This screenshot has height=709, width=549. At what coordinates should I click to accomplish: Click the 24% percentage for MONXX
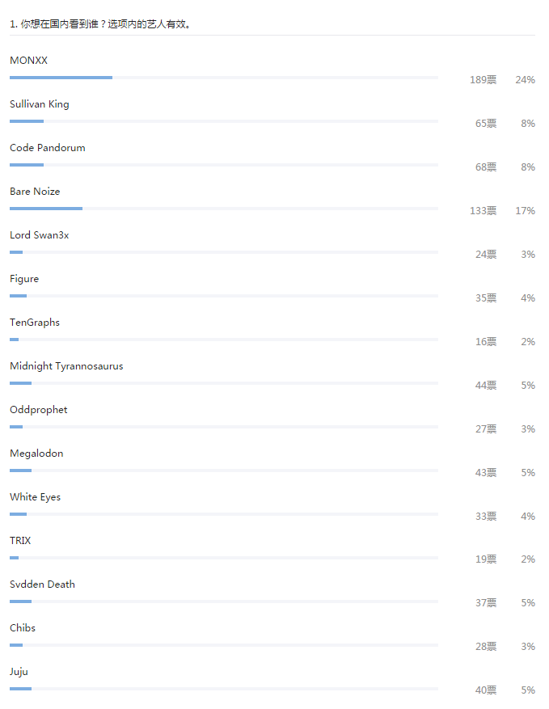click(526, 80)
